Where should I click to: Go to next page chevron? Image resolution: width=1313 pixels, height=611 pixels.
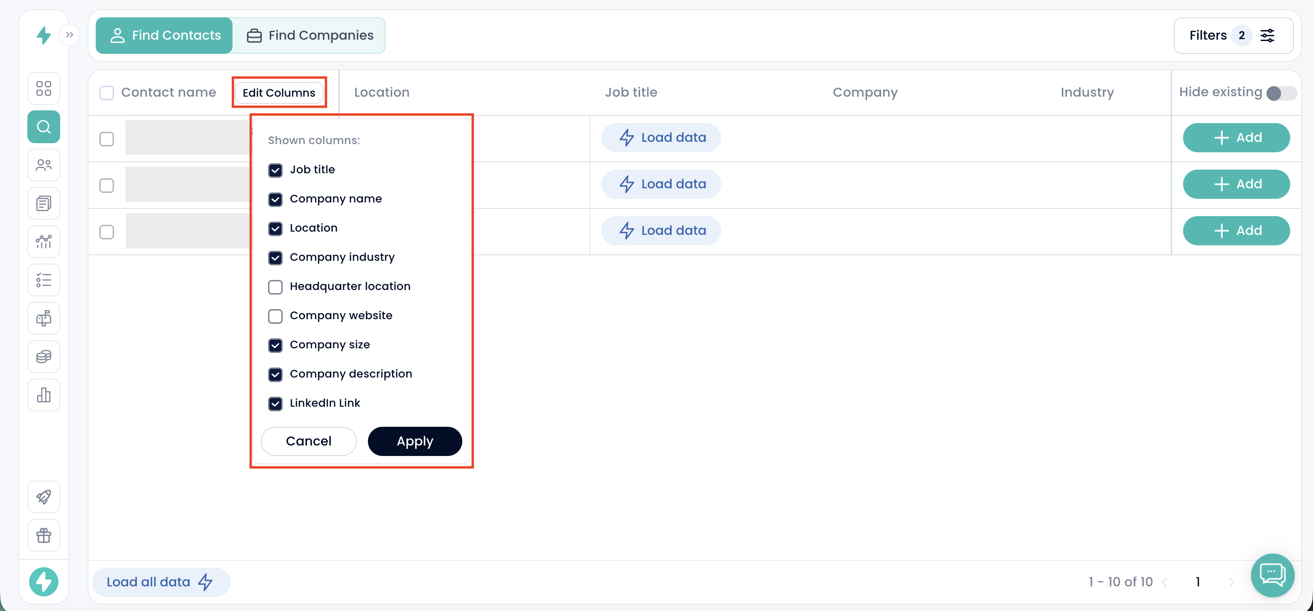1231,582
